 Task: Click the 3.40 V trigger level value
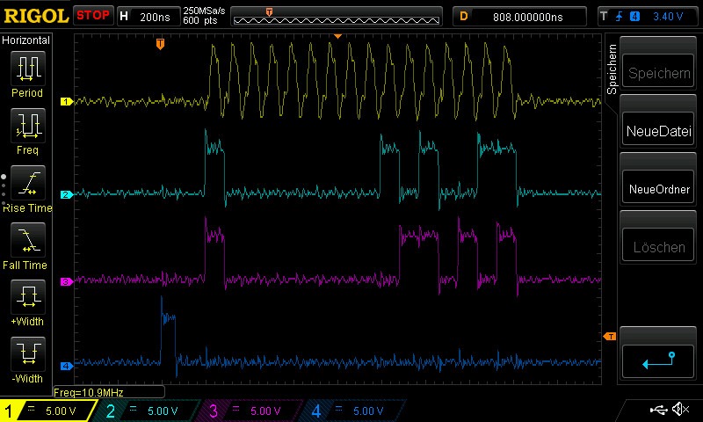[x=668, y=17]
